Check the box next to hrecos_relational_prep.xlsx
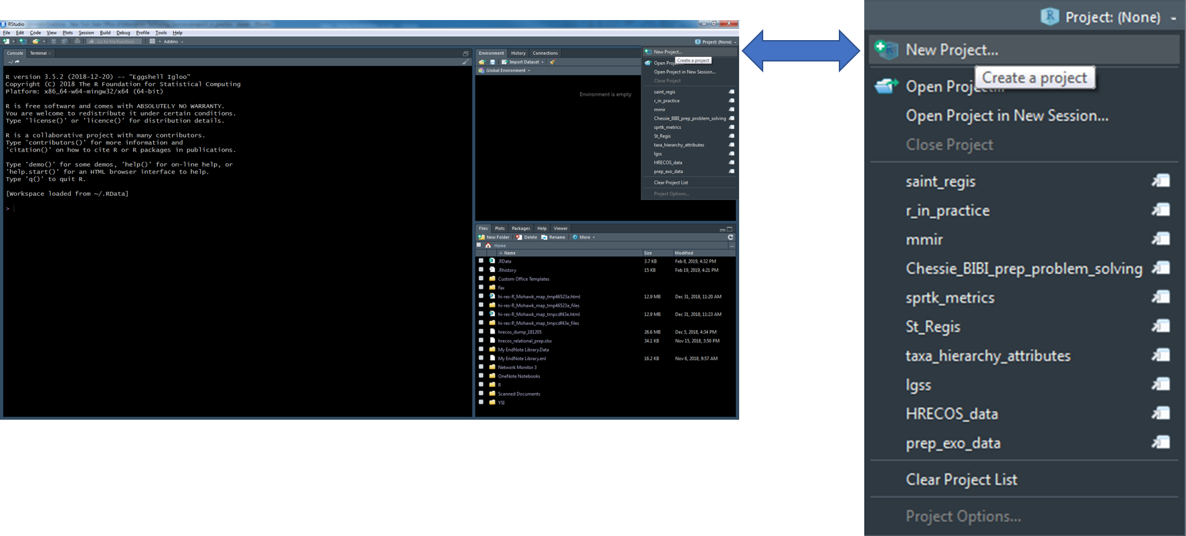1186x536 pixels. tap(481, 340)
